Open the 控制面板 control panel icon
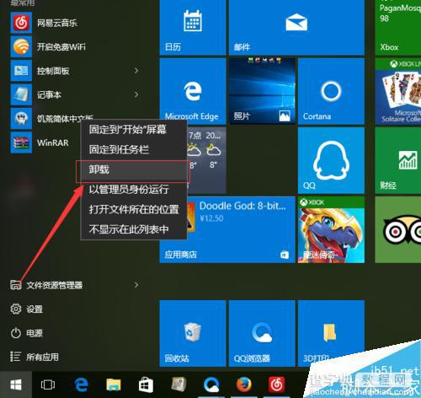This screenshot has width=421, height=398. [21, 71]
